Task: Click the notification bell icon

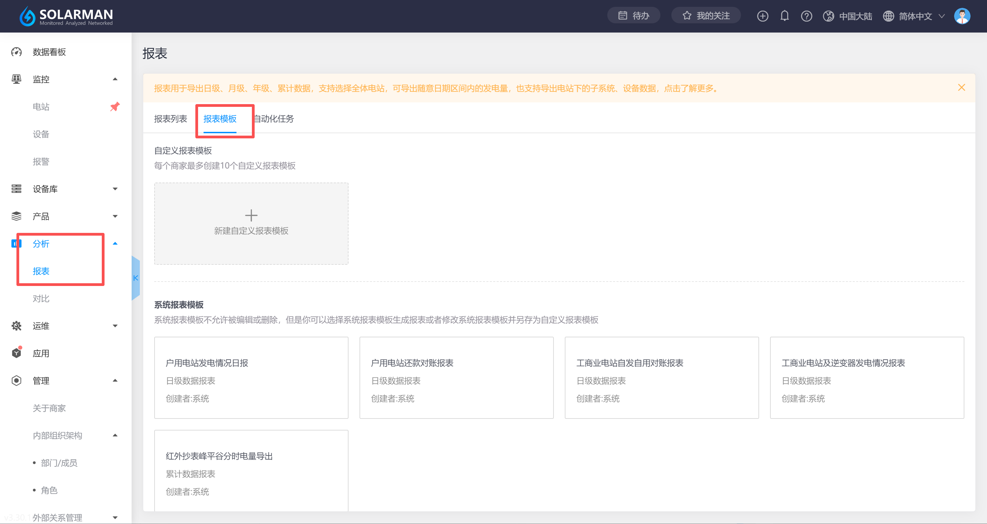Action: pyautogui.click(x=784, y=16)
